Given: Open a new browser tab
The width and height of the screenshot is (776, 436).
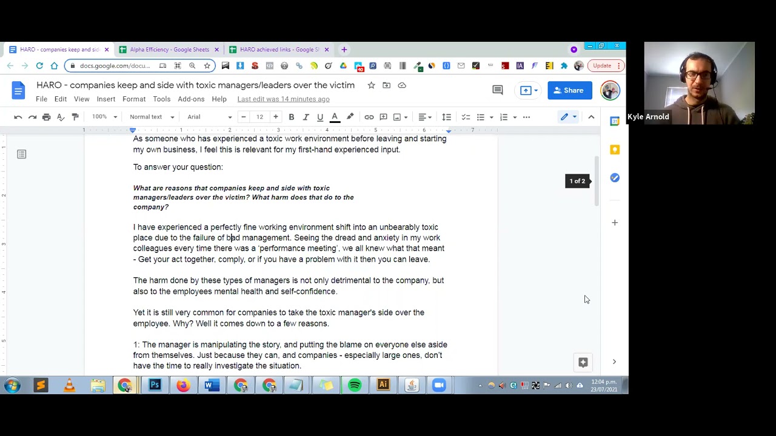Looking at the screenshot, I should 344,50.
